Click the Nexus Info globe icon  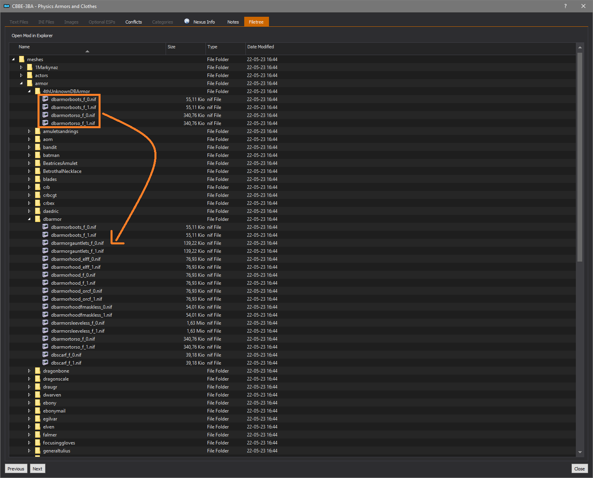187,21
